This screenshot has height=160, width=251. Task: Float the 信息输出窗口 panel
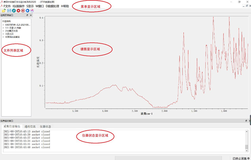pos(246,121)
